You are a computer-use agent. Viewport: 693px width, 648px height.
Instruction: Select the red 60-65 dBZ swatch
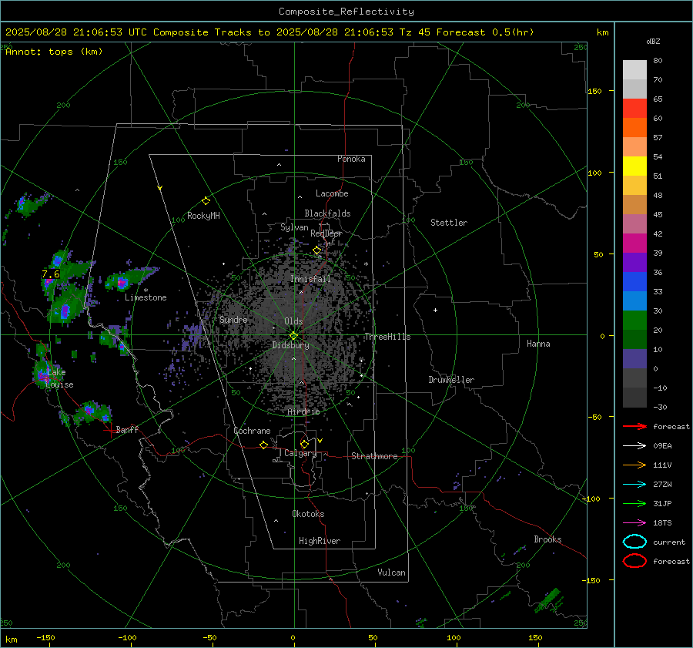(x=634, y=108)
